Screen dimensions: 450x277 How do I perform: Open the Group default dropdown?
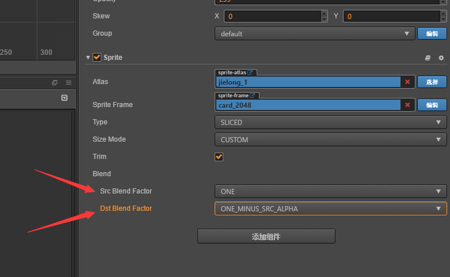point(315,33)
